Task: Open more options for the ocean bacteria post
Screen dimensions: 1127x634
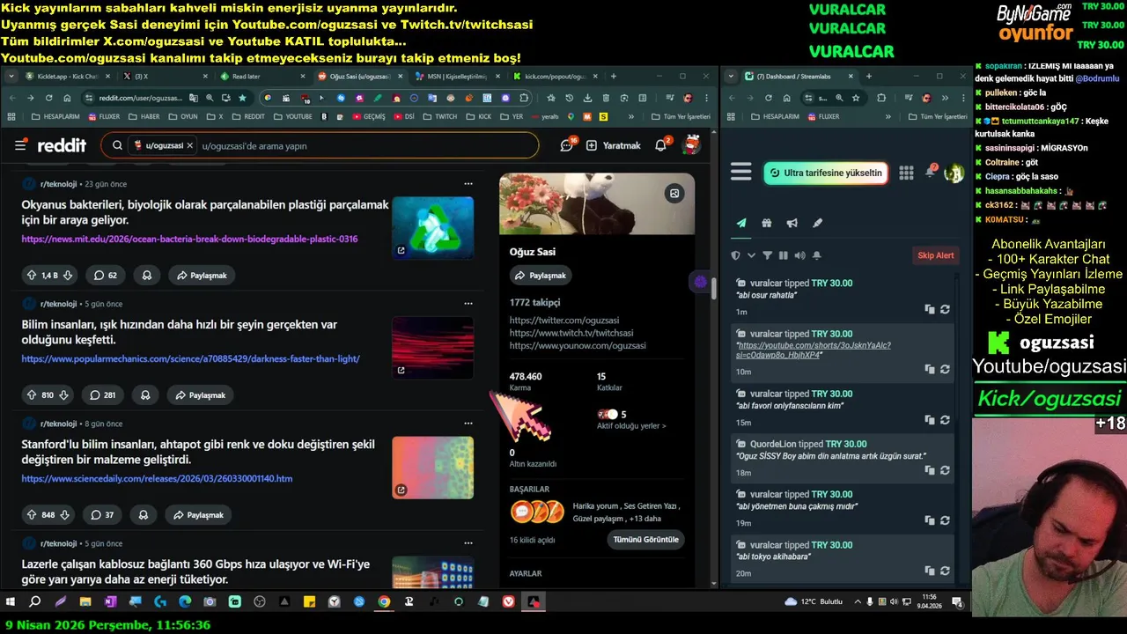Action: (468, 184)
